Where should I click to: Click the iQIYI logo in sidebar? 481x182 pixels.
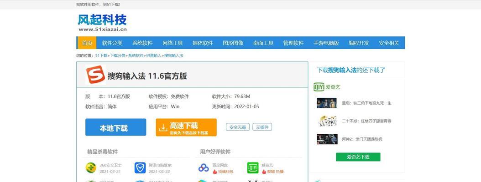(x=319, y=87)
